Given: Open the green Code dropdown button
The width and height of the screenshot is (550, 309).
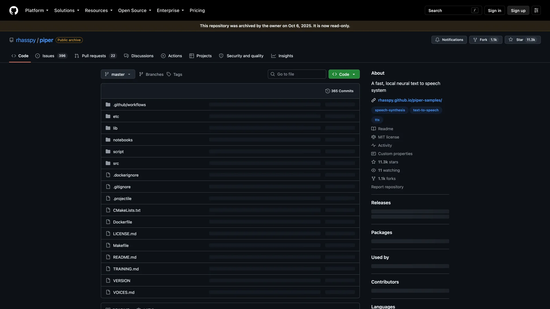Looking at the screenshot, I should click(x=344, y=74).
